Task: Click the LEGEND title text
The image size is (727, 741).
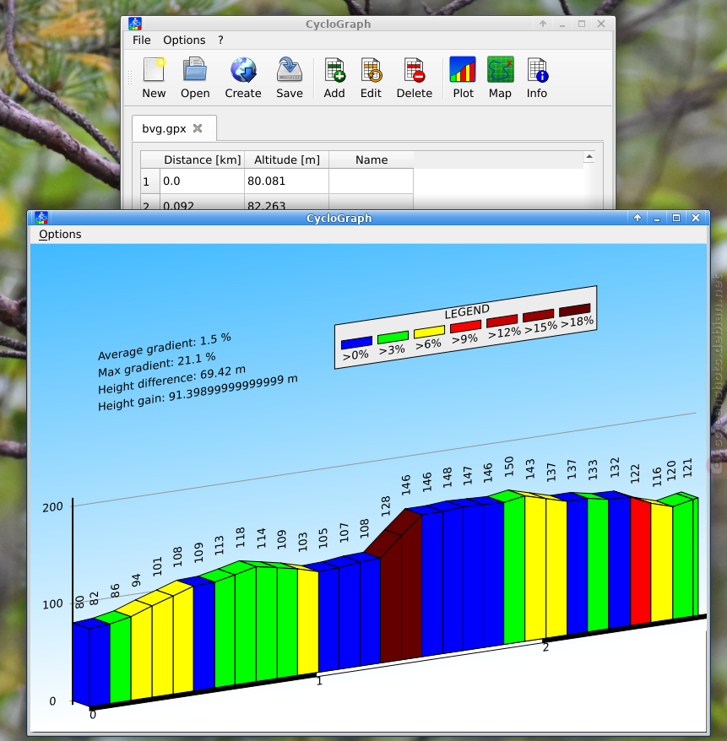Action: [x=467, y=312]
